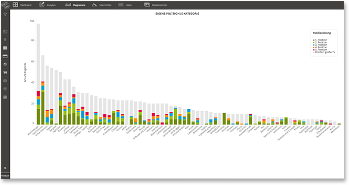Select the 'Lifestyle' axis label
Screen dimensions: 349x185
pos(115,128)
